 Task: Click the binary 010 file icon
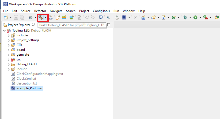click(51, 17)
